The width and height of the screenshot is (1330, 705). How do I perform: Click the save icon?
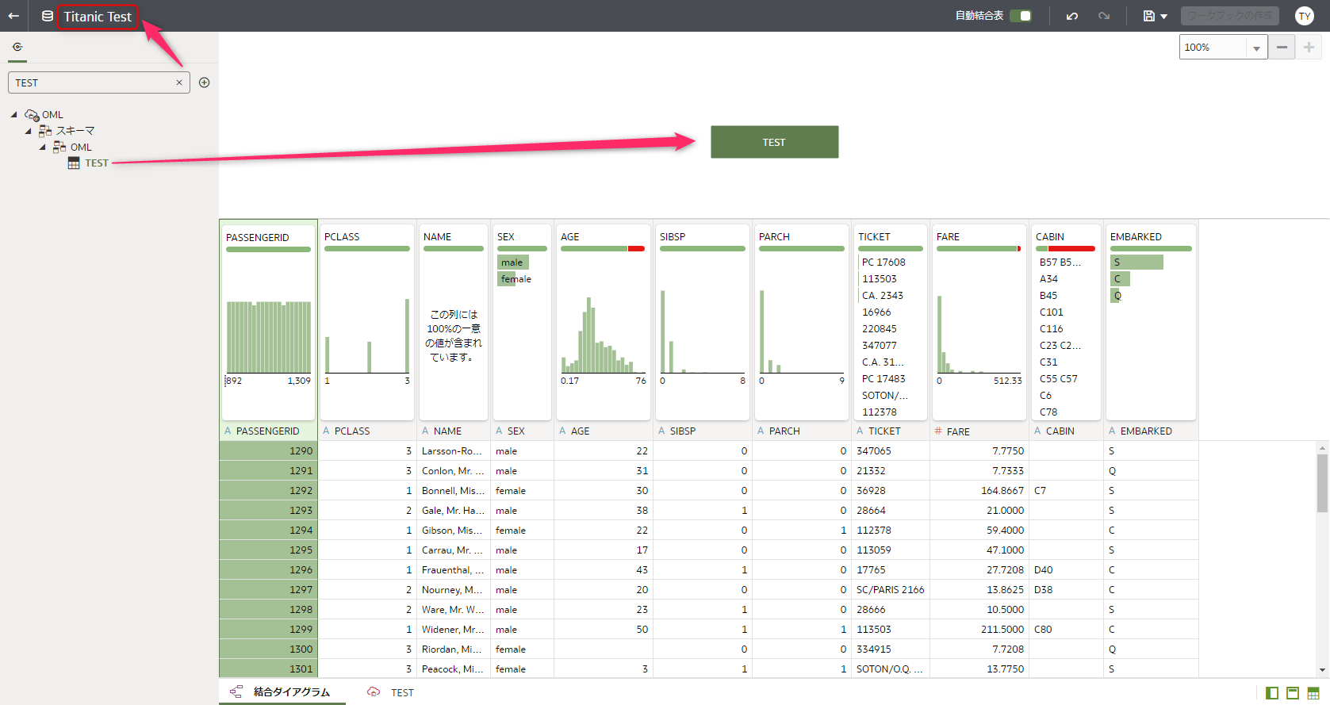1148,16
